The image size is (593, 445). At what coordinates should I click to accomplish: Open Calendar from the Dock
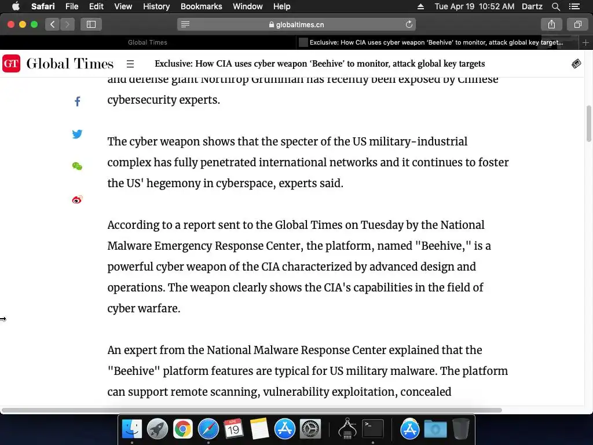coord(233,429)
